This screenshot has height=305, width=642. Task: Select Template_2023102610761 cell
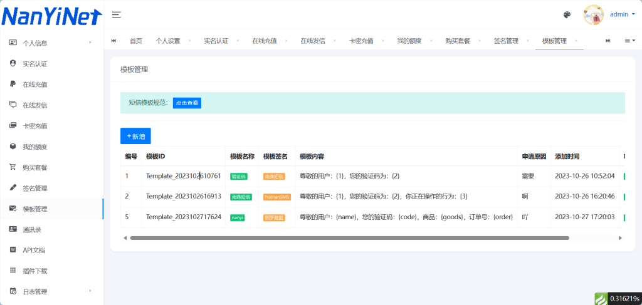coord(184,176)
